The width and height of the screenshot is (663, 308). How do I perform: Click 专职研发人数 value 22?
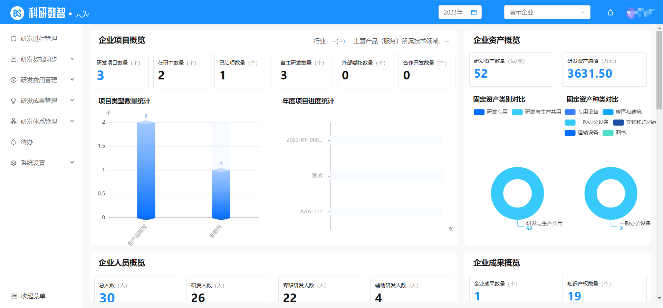(290, 297)
